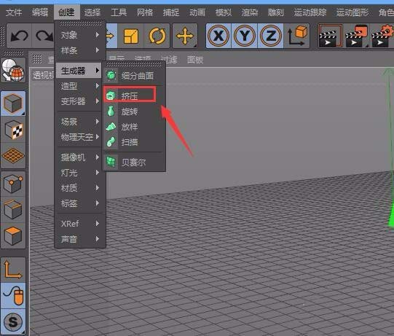Open the 运动图形 menu

(352, 12)
